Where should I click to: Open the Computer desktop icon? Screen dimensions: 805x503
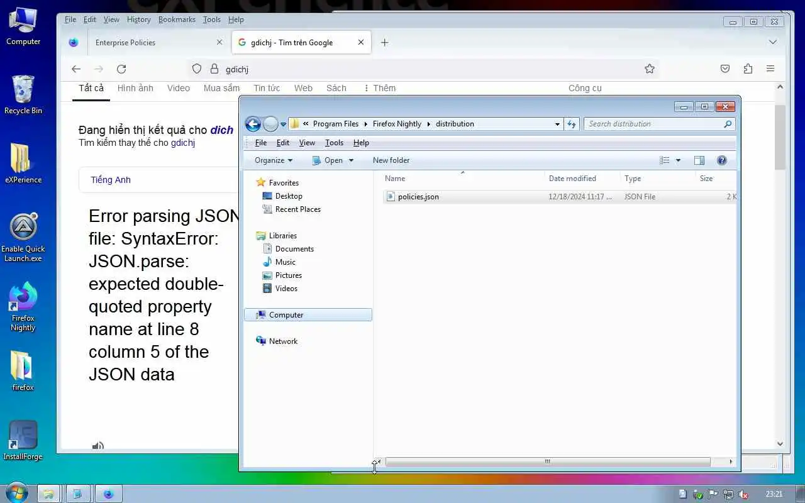[x=23, y=26]
